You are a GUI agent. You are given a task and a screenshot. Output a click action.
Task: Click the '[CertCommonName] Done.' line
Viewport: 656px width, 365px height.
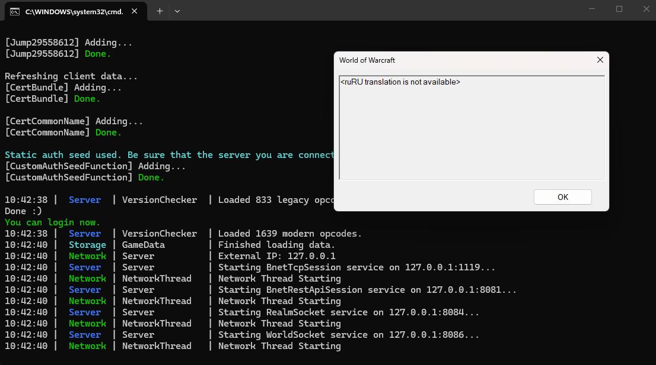63,133
